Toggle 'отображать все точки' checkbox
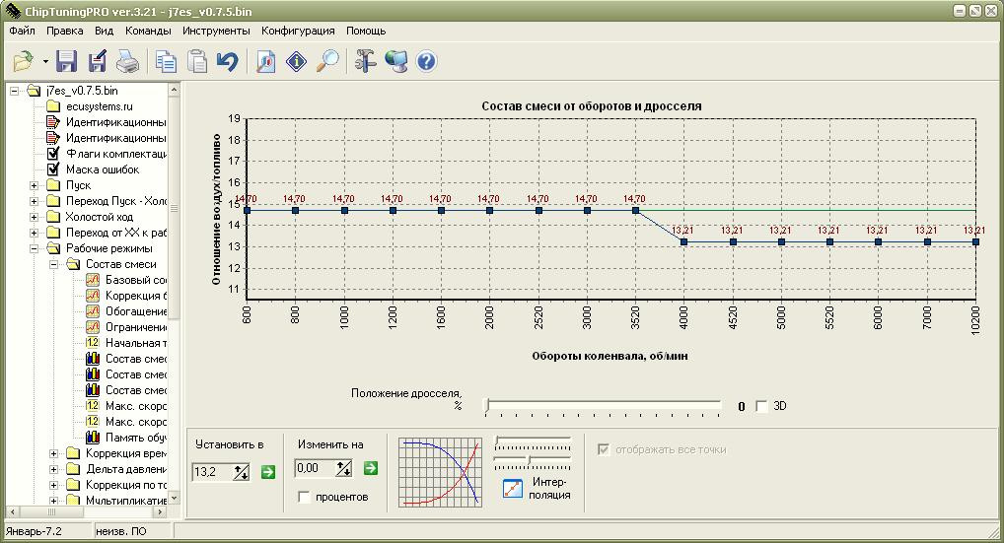 [604, 449]
